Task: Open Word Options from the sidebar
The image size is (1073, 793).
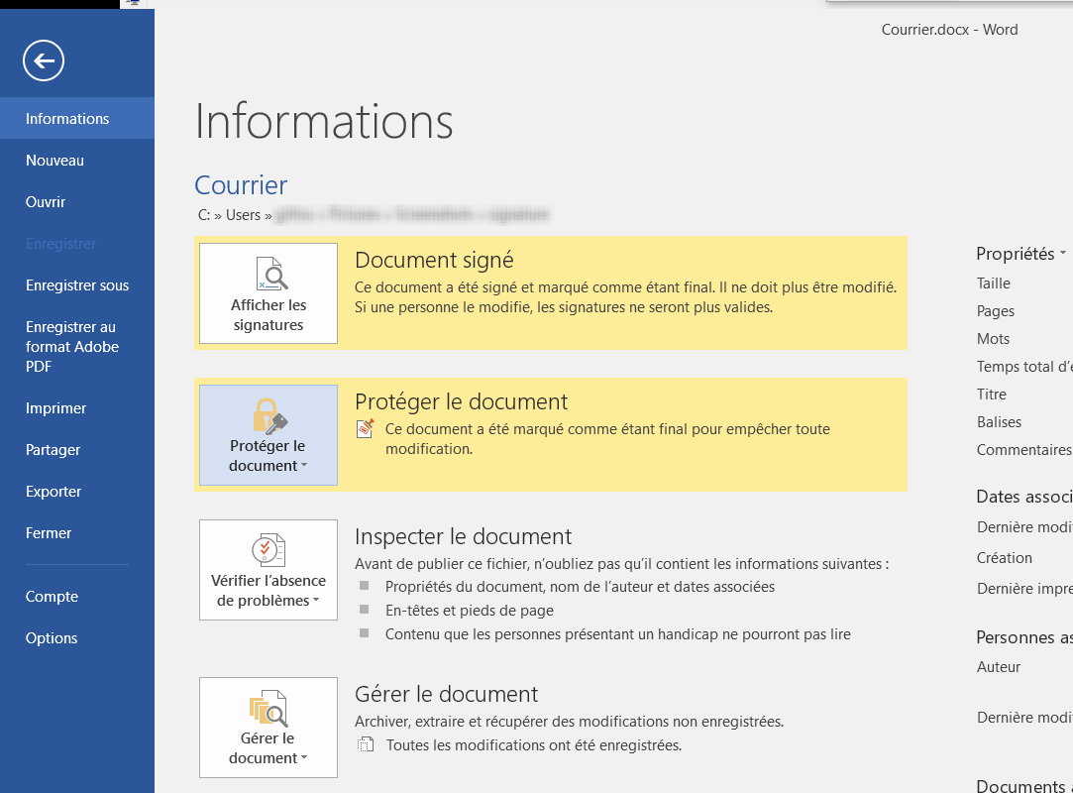Action: 52,638
